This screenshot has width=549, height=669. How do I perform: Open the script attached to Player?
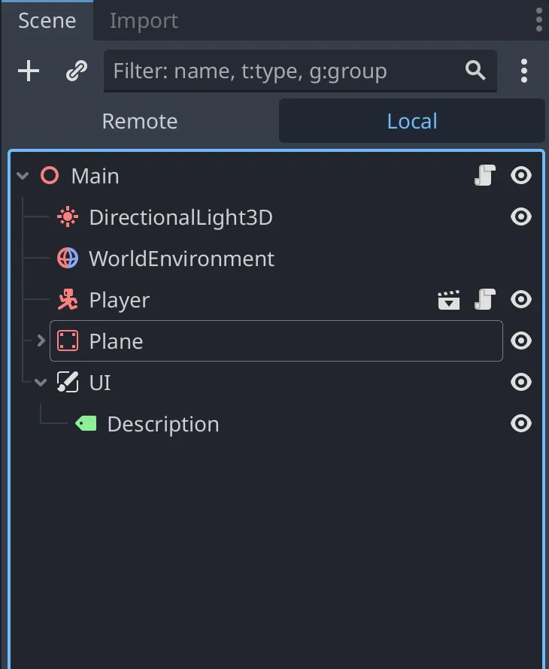[x=485, y=300]
